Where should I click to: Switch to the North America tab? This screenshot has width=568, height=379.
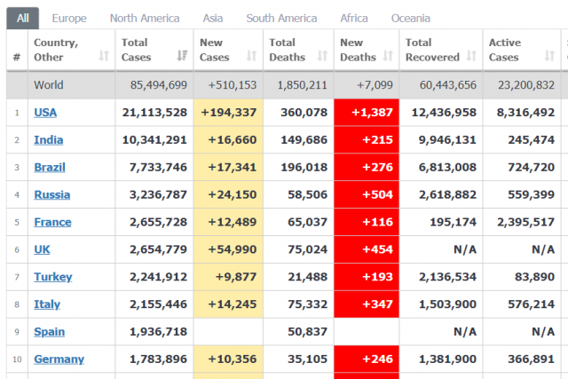145,18
